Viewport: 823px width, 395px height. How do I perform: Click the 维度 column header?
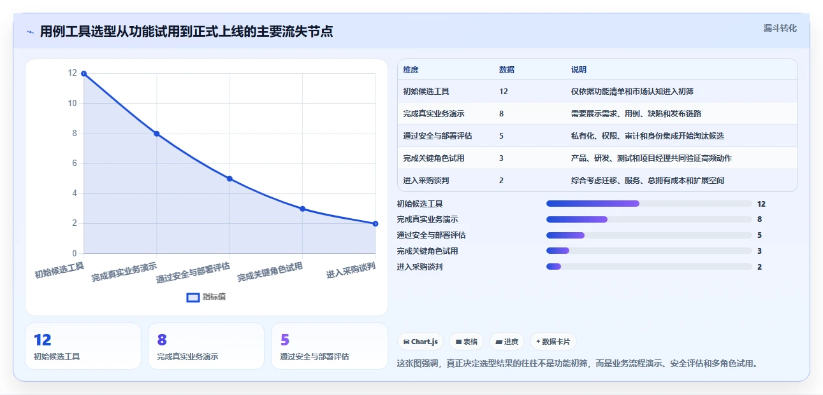click(411, 70)
